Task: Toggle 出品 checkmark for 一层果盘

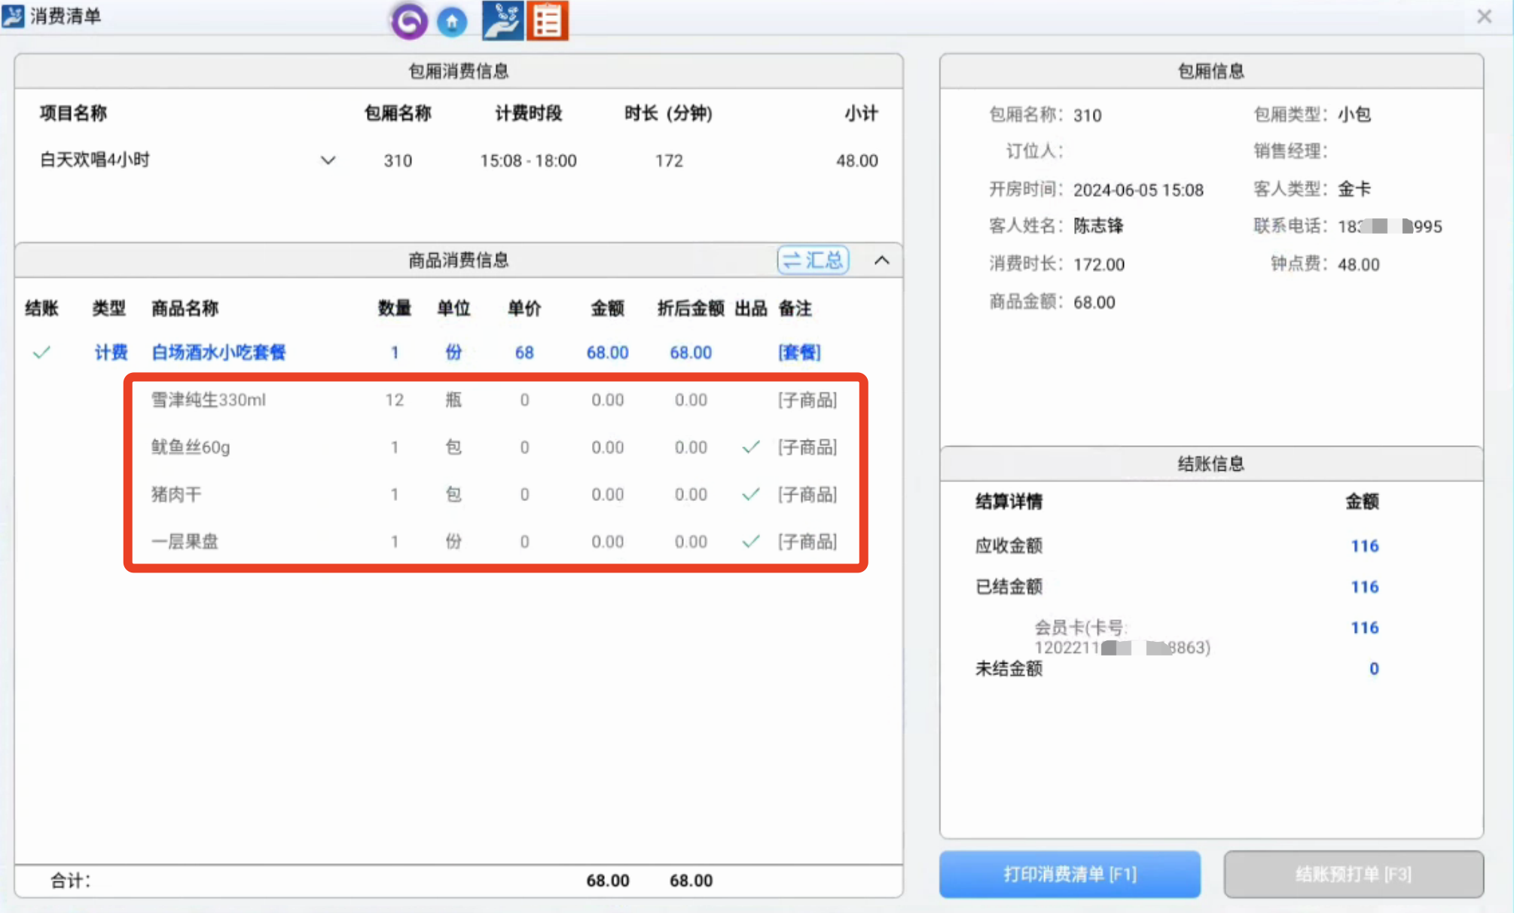Action: pyautogui.click(x=751, y=541)
